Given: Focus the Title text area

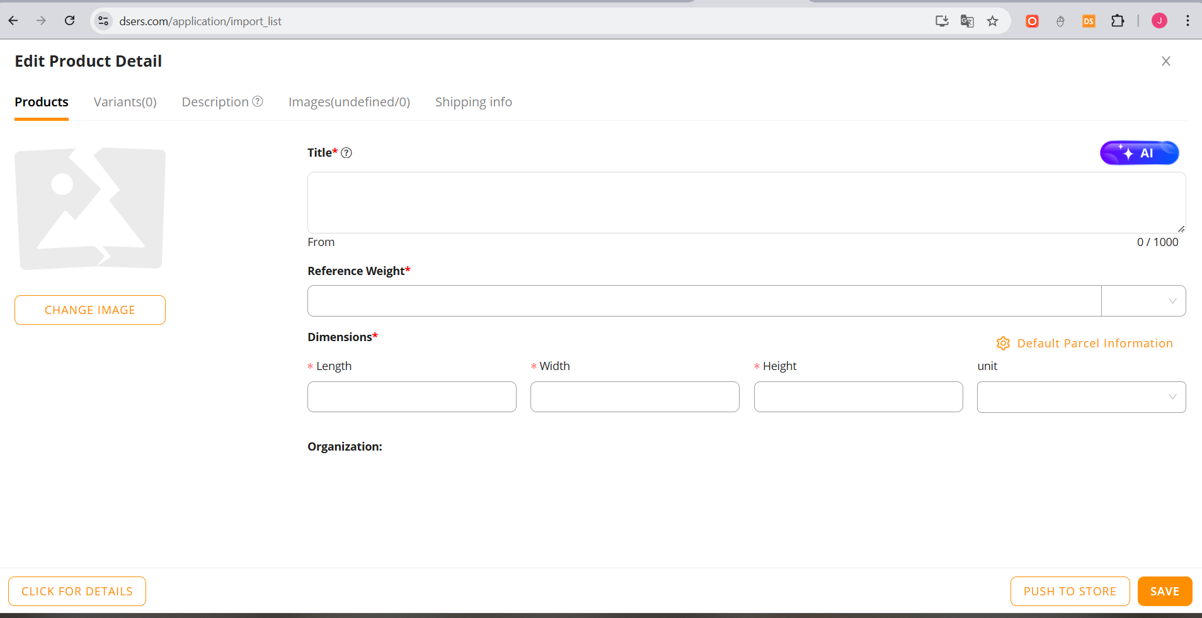Looking at the screenshot, I should pyautogui.click(x=747, y=203).
